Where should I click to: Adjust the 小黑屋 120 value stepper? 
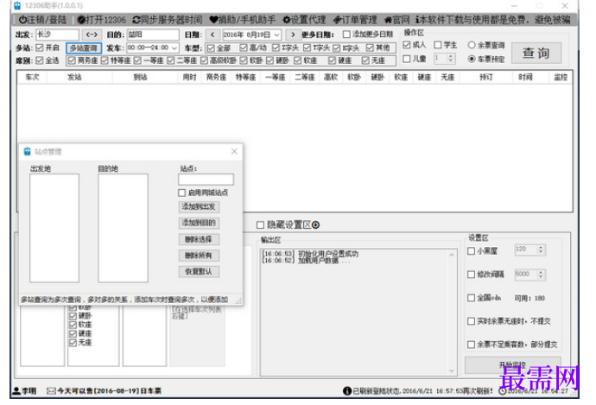click(x=541, y=250)
